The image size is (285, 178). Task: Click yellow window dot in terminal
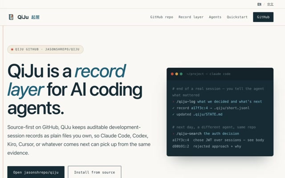(177, 74)
